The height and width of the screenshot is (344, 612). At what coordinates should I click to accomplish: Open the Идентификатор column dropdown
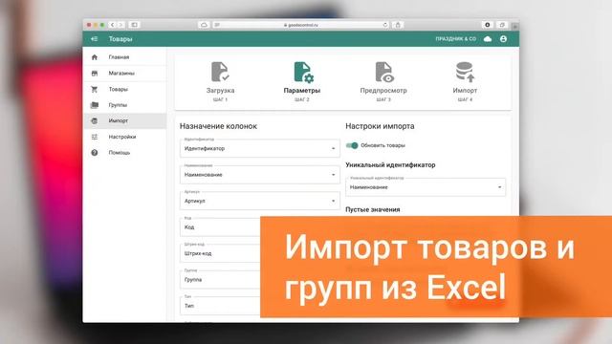pyautogui.click(x=259, y=149)
